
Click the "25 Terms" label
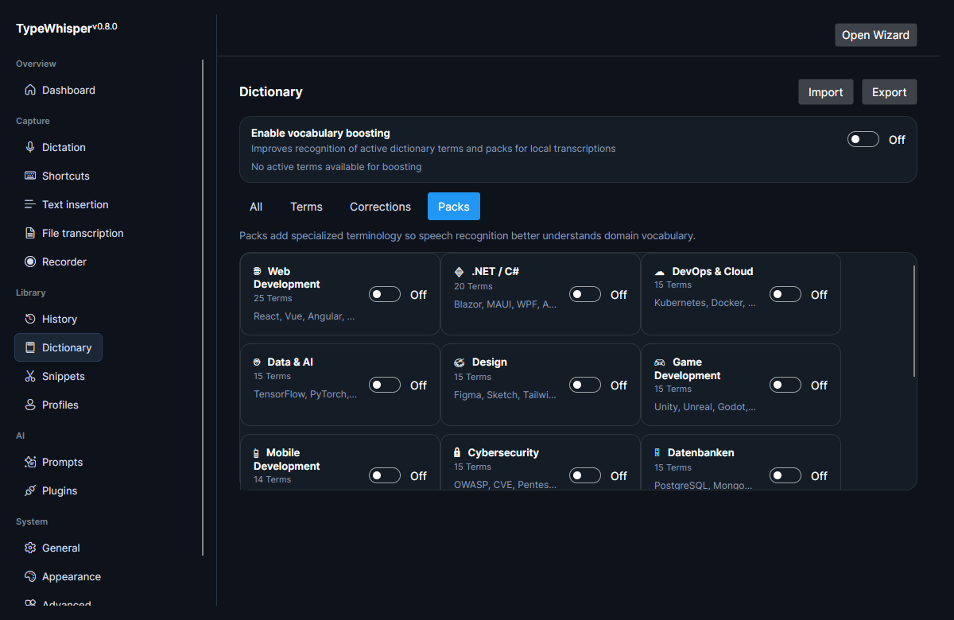click(273, 299)
